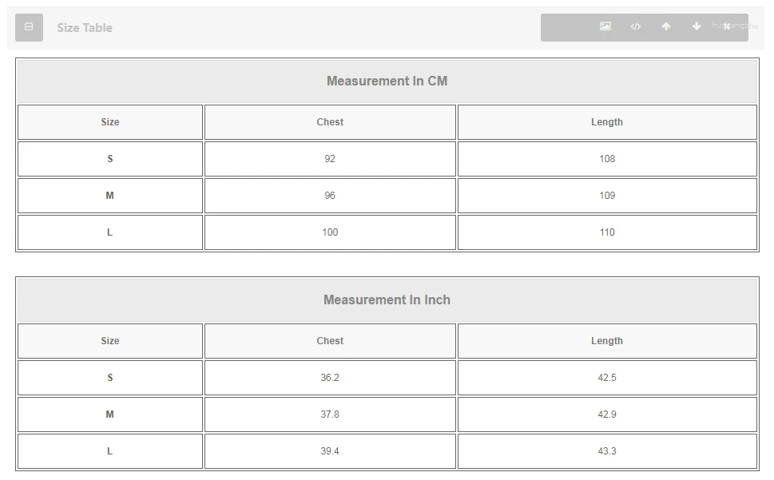Select the M size cell in CM table
The width and height of the screenshot is (774, 480).
pyautogui.click(x=110, y=196)
